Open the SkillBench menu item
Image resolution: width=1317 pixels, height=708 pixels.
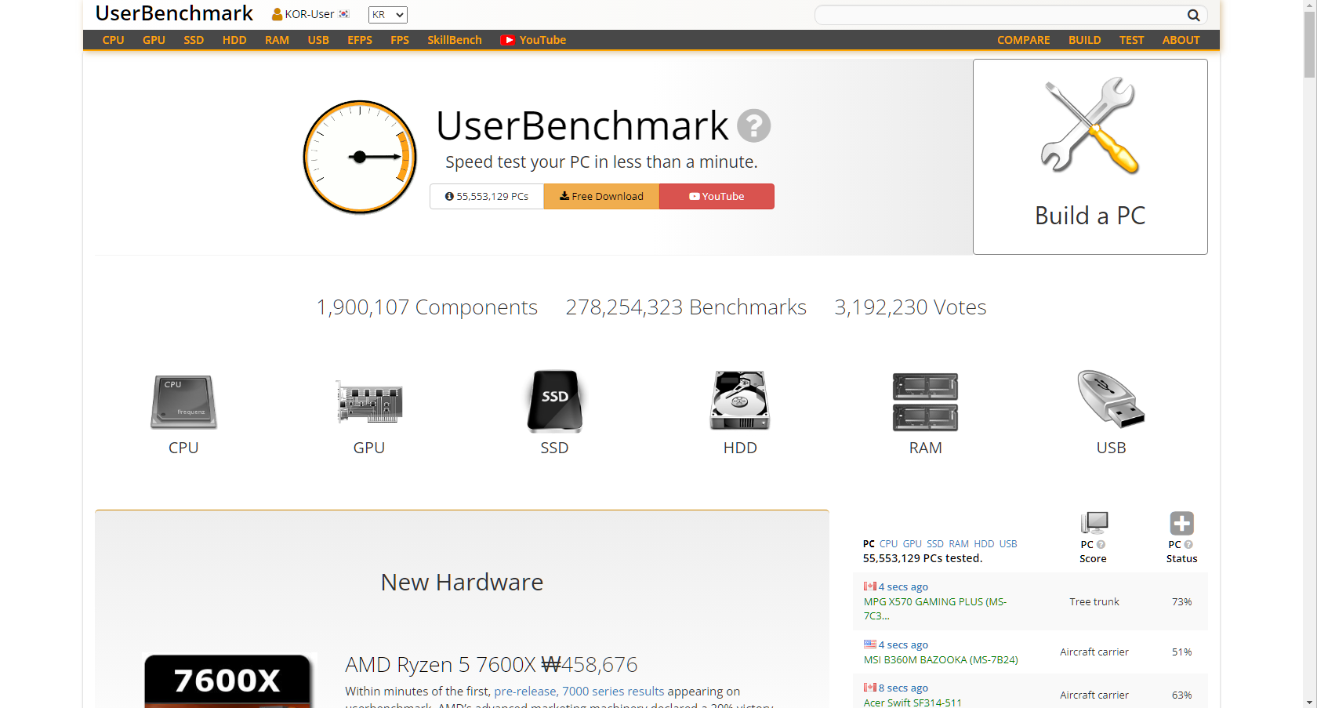455,40
